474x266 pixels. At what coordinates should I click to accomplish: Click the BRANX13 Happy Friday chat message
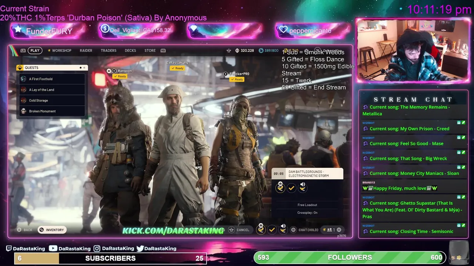click(x=414, y=185)
